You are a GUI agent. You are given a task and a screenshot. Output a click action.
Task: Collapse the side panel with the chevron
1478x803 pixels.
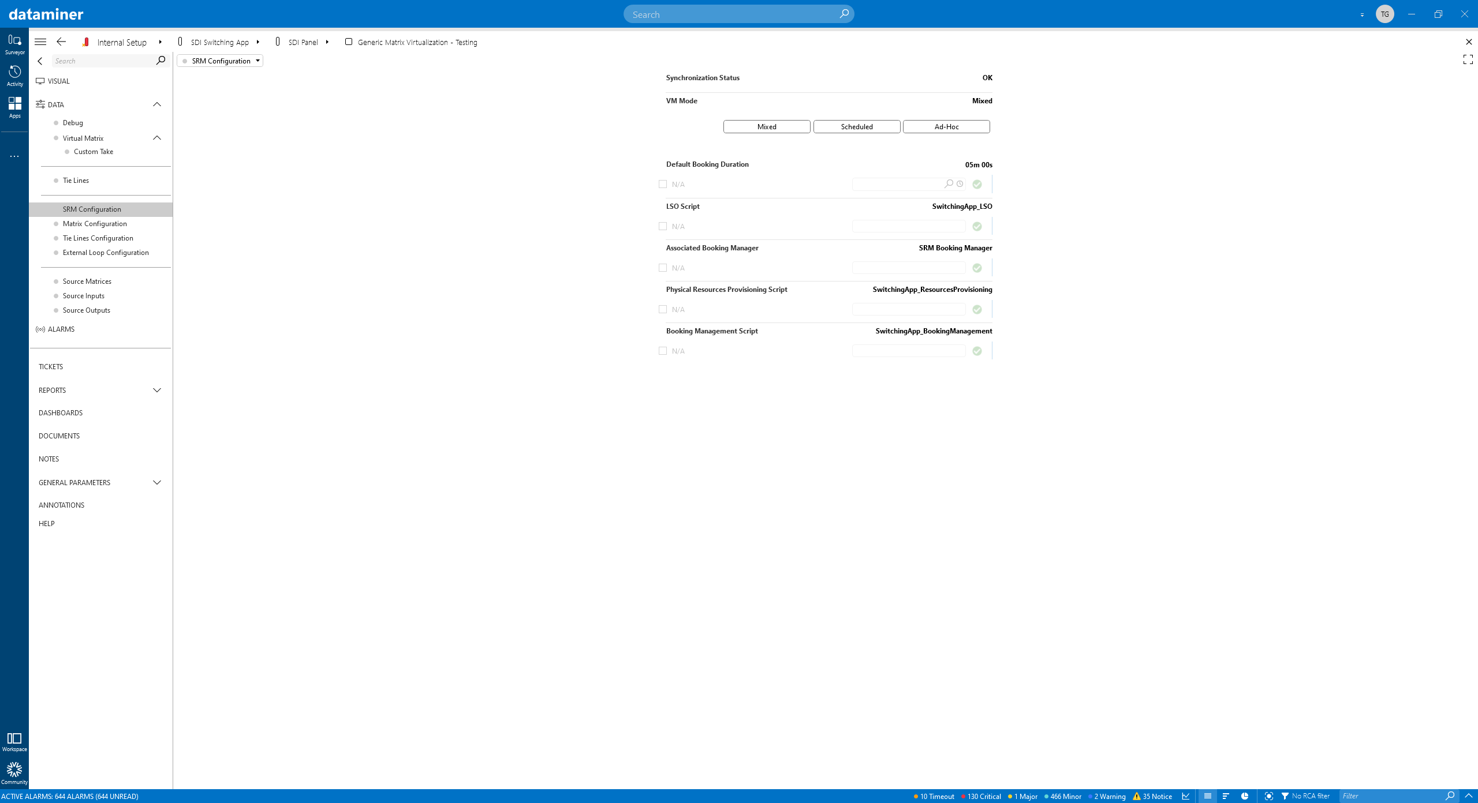click(x=40, y=61)
